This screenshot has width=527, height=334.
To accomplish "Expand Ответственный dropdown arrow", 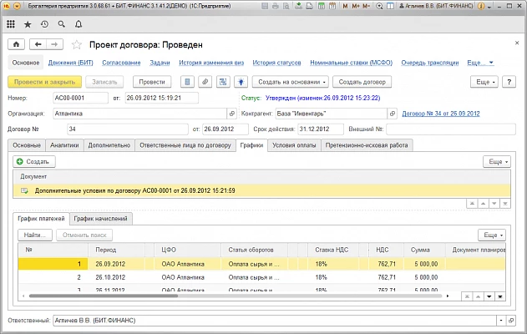I will (x=501, y=321).
